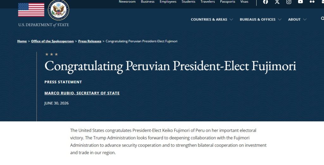Open the Flickr icon in header

point(312,2)
